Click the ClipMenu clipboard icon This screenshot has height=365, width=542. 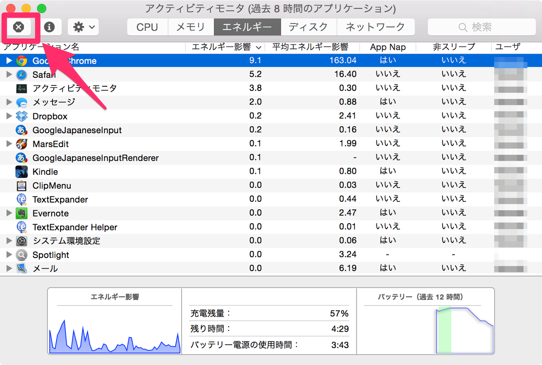(x=22, y=185)
